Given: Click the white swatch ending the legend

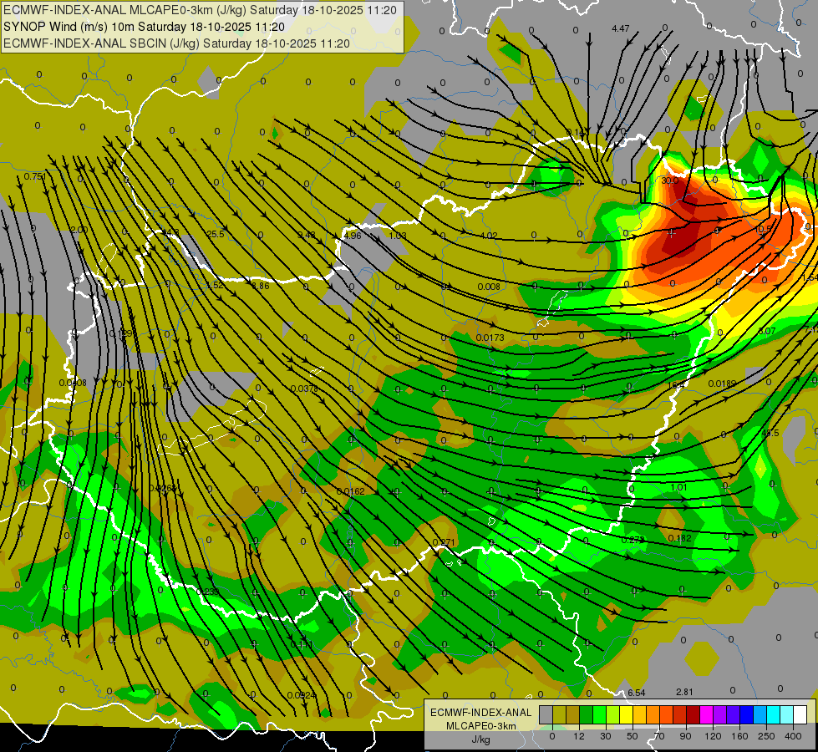Looking at the screenshot, I should coord(800,714).
